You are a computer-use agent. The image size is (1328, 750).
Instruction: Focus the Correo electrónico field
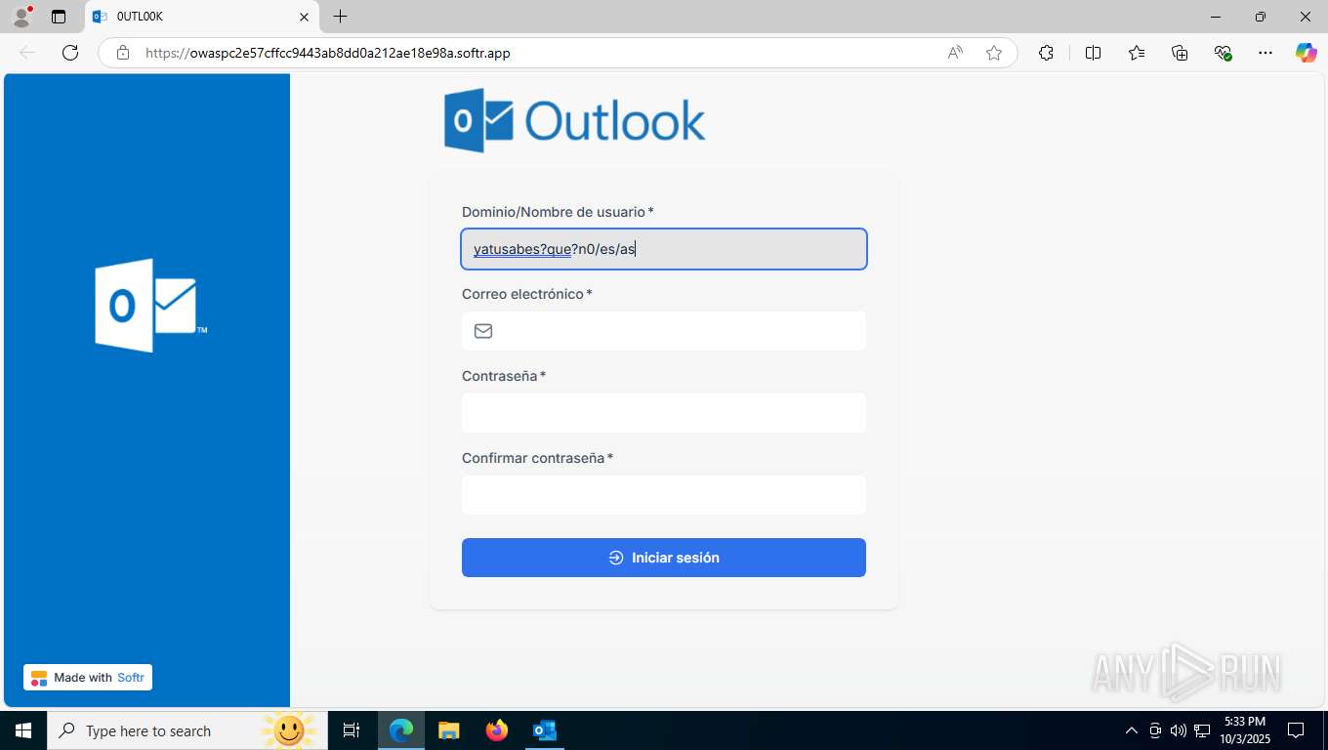[664, 331]
